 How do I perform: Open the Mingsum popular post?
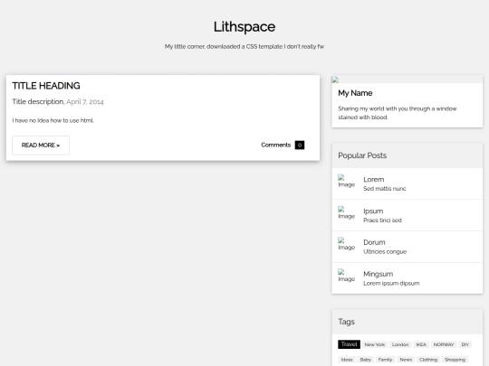click(407, 278)
